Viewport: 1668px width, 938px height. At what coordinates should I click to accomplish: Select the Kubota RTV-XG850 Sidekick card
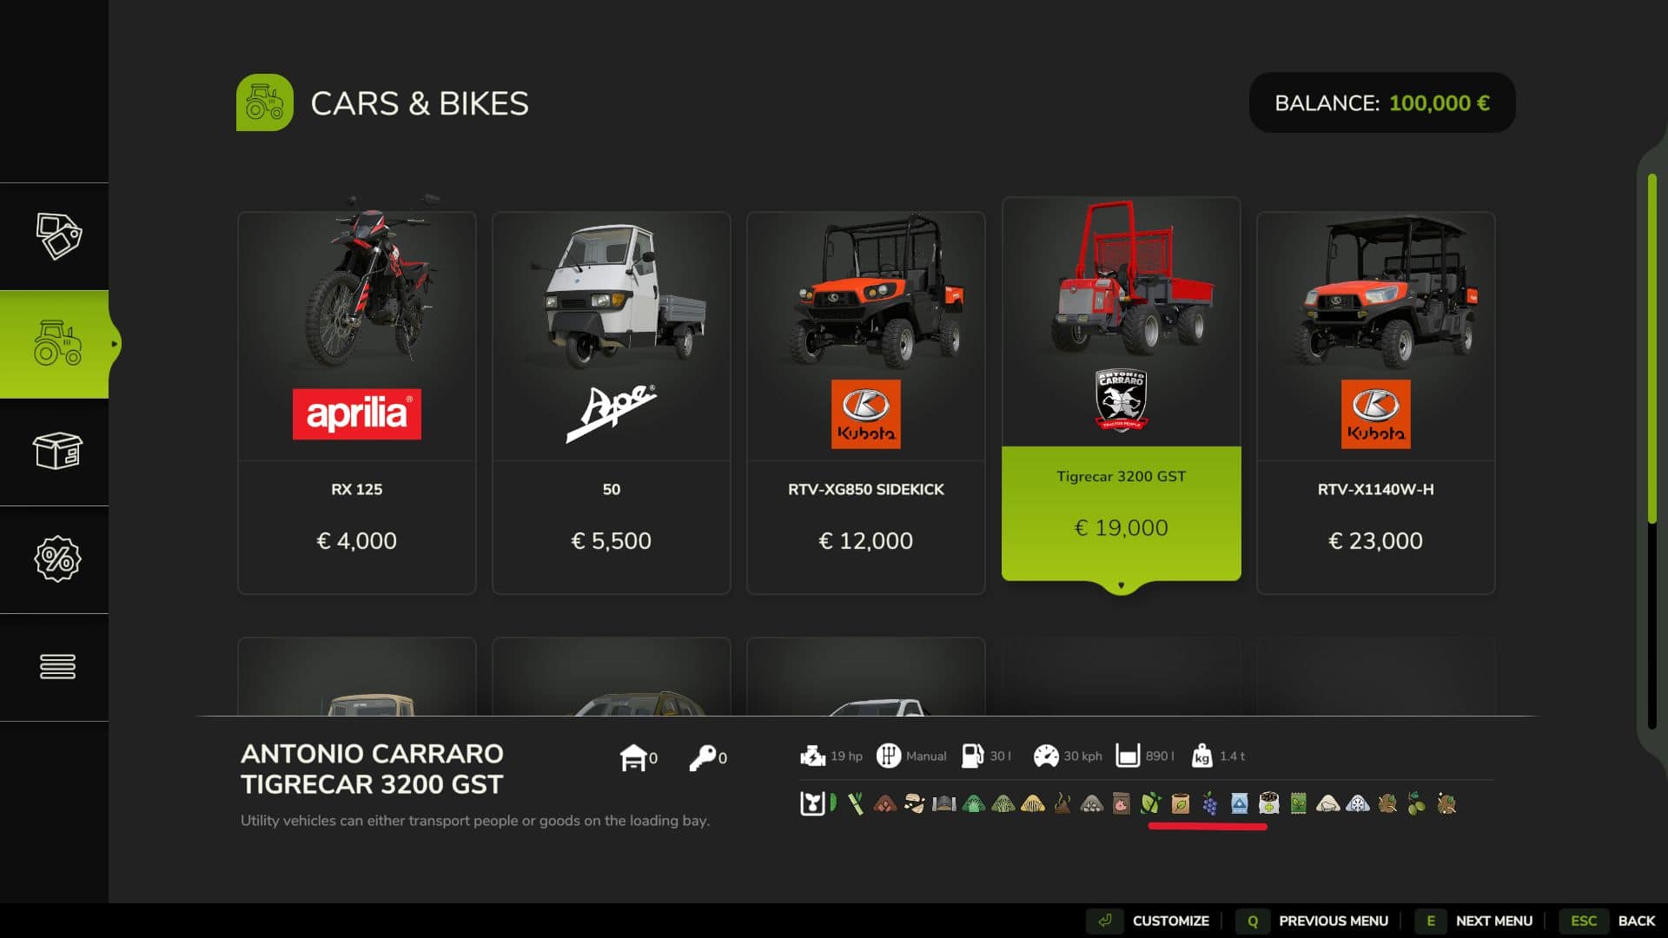[866, 403]
